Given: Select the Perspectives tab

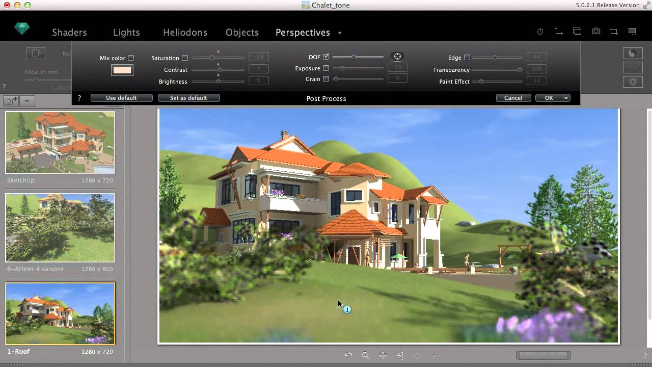Looking at the screenshot, I should click(x=303, y=32).
